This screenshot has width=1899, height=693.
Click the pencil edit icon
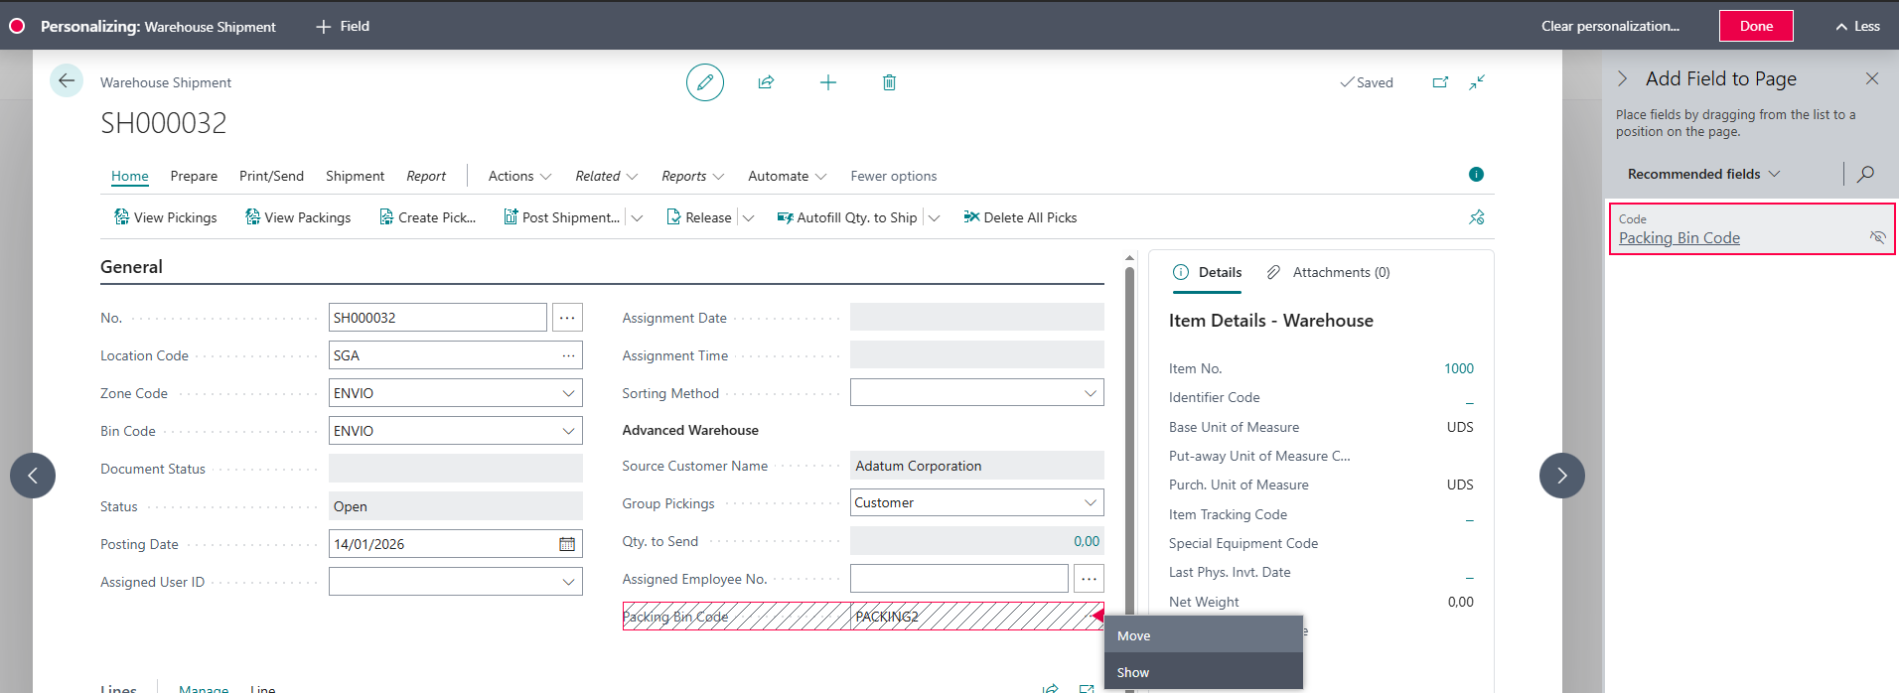704,82
